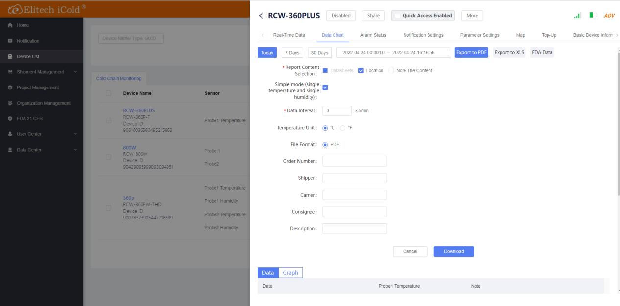Click the Project Management icon
Viewport: 620px width, 306px height.
(10, 87)
